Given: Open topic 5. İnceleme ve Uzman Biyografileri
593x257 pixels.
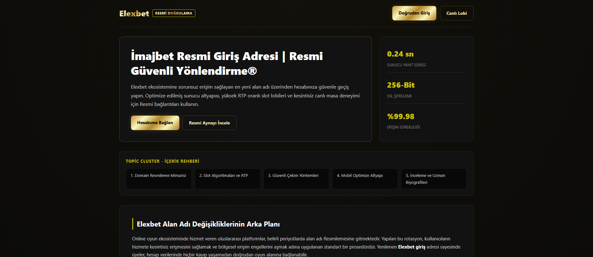Looking at the screenshot, I should coord(434,179).
